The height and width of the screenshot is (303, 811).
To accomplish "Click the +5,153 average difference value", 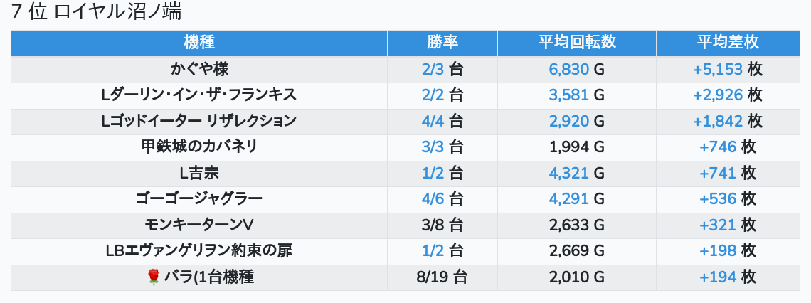I will [x=718, y=69].
